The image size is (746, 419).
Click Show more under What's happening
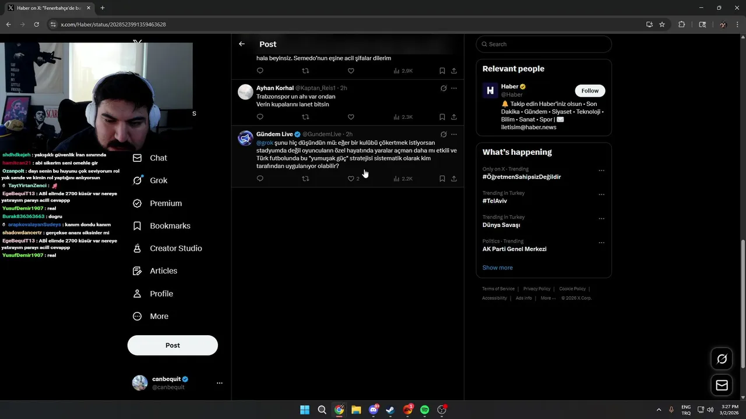click(498, 268)
